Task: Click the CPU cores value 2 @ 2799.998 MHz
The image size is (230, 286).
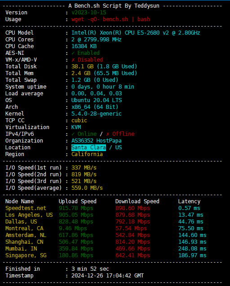Action: [x=97, y=40]
